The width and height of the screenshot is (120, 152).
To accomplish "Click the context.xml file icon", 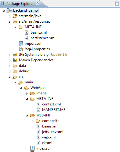I will pos(38,104).
